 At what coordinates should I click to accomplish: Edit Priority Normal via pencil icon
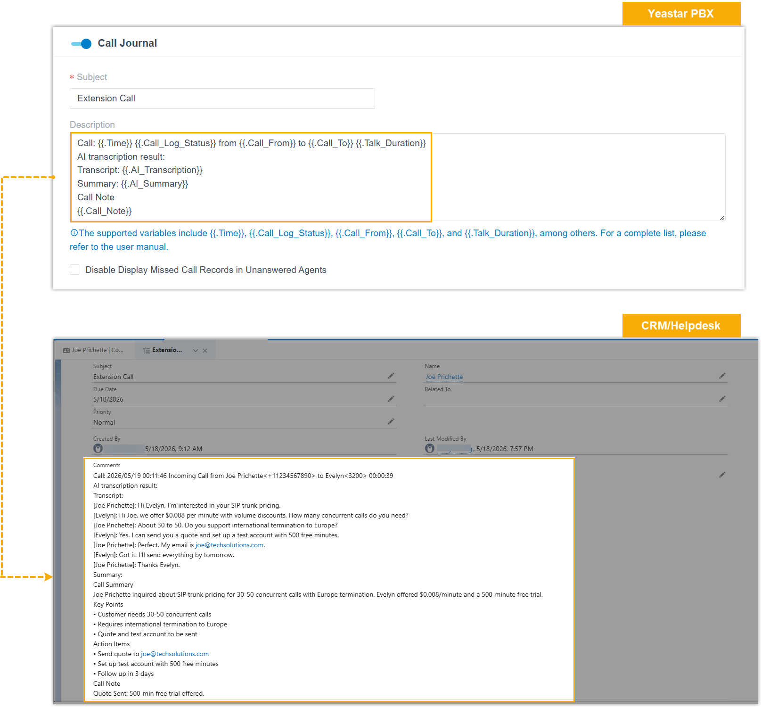tap(391, 421)
